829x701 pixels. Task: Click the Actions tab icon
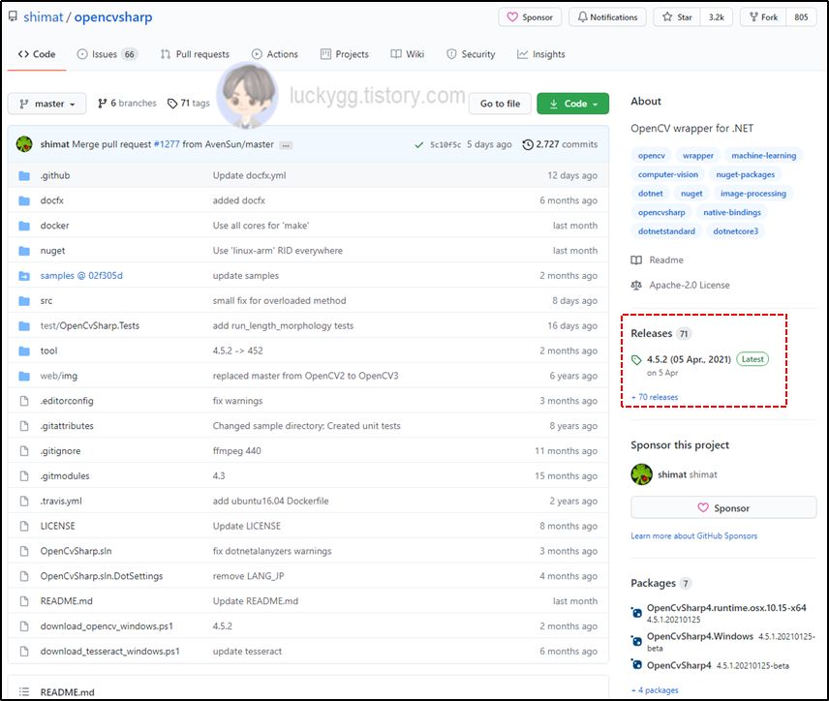tap(255, 54)
